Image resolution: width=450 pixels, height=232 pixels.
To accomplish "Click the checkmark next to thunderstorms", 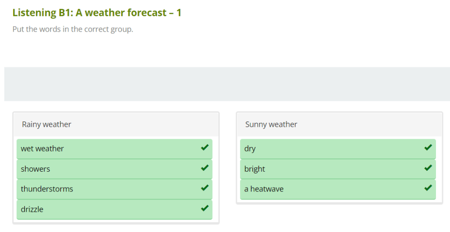I will tap(204, 188).
